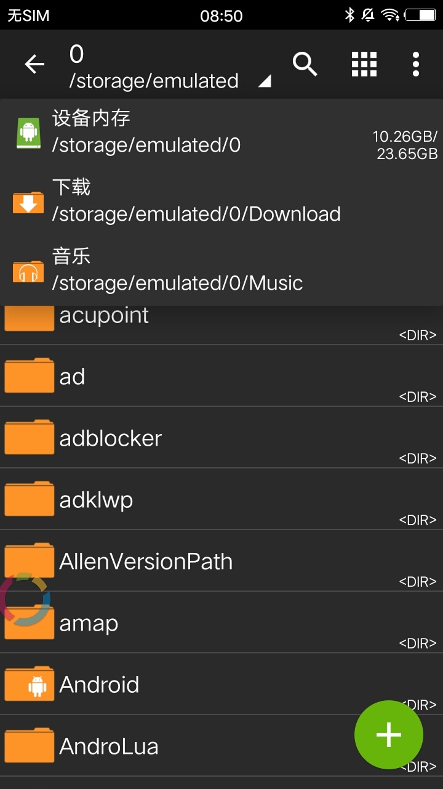Switch to grid view icon

click(x=364, y=64)
